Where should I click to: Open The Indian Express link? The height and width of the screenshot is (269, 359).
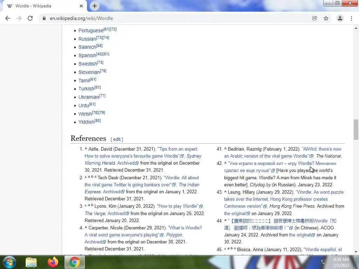(x=142, y=188)
